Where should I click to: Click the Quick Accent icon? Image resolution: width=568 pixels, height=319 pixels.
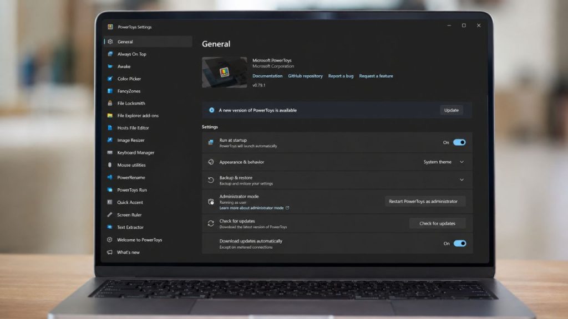[110, 202]
